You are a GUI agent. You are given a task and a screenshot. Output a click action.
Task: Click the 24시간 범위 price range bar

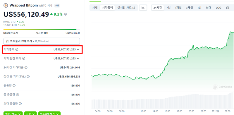42,30
